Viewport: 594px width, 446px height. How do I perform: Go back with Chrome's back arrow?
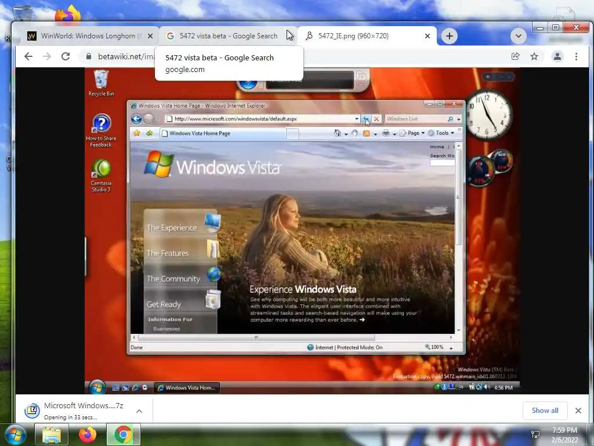click(28, 56)
